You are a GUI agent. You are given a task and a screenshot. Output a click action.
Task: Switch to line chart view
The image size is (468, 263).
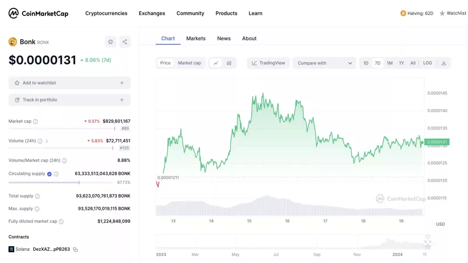pyautogui.click(x=216, y=63)
